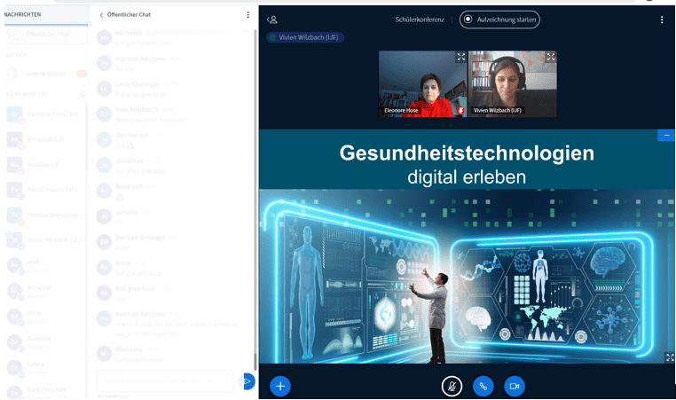Click Eleonore Hose's webcam video thumbnail
Viewport: 676px width, 400px height.
click(422, 84)
